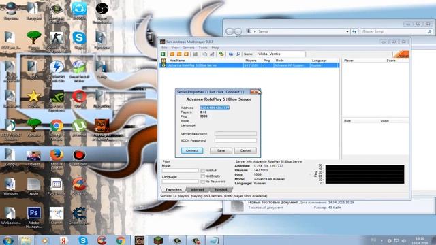
Task: Click the blue globe Help icon in SA-MP toolbar
Action: 230,54
